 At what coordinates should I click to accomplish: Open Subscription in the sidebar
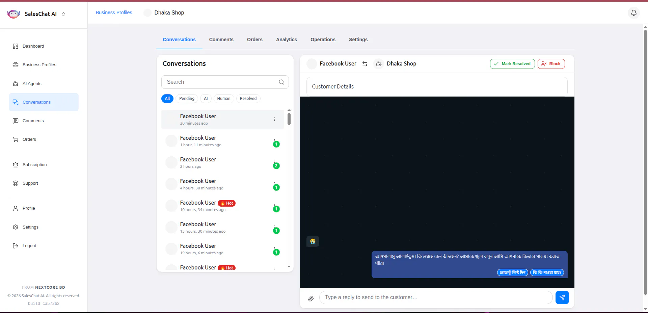tap(44, 165)
